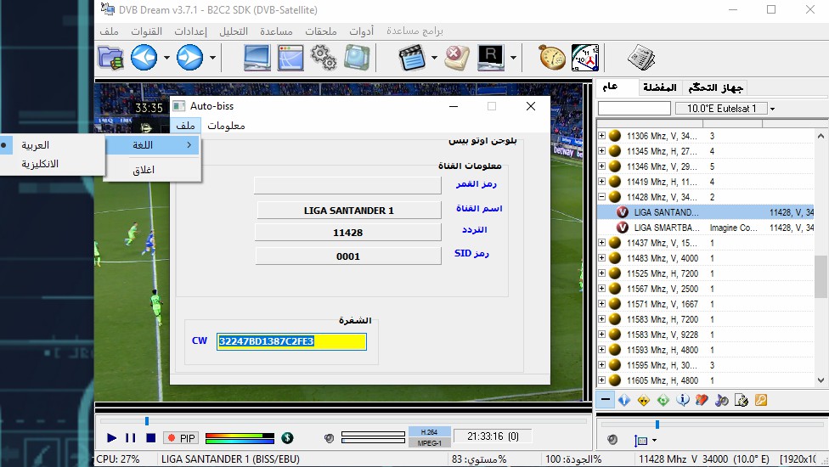829x467 pixels.
Task: Open the أدوات tools menu
Action: point(361,31)
